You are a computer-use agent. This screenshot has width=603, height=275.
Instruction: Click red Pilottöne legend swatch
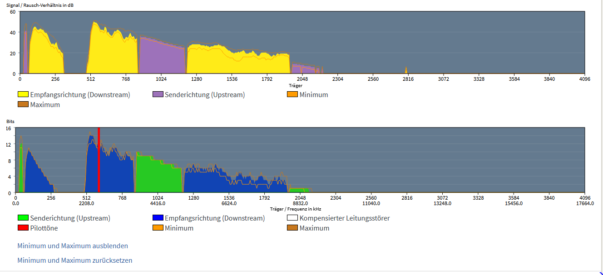[x=23, y=228]
